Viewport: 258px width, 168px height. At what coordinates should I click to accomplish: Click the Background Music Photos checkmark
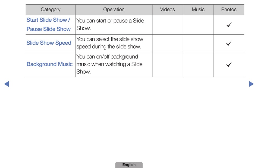pyautogui.click(x=229, y=64)
